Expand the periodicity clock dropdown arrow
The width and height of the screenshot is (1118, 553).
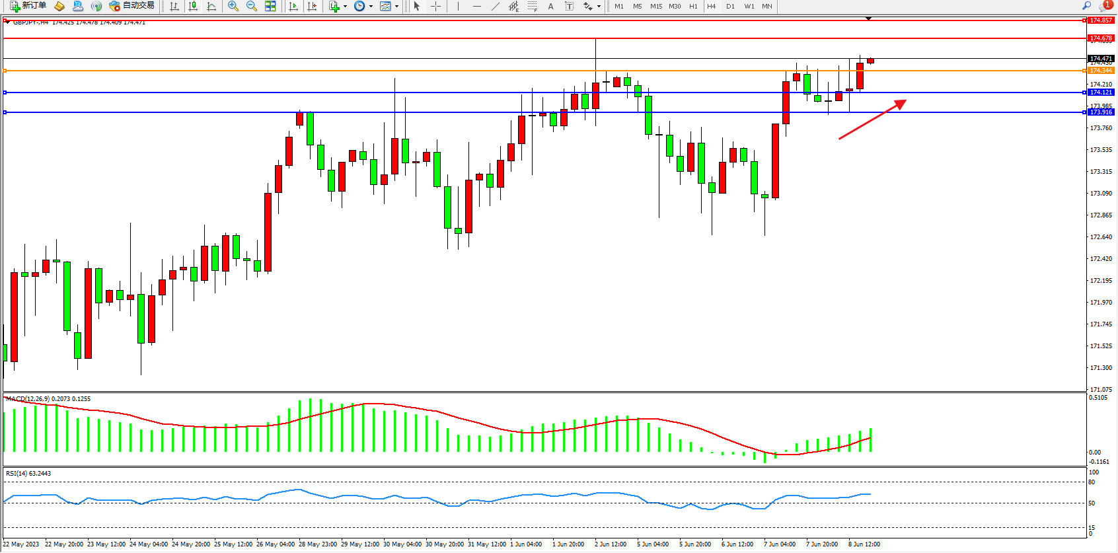click(x=371, y=7)
